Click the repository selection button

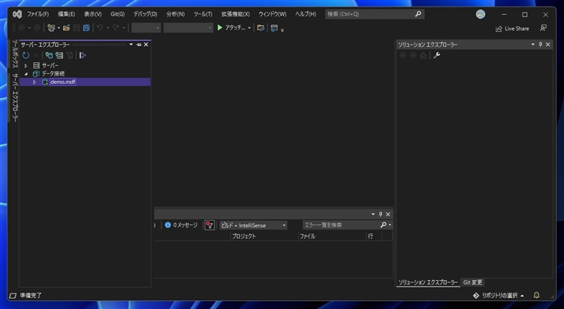click(x=498, y=296)
